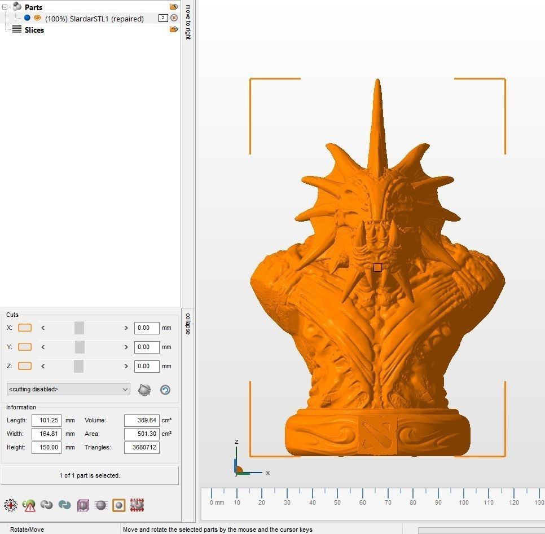Image resolution: width=545 pixels, height=534 pixels.
Task: Click the Cuts section label
Action: 12,315
